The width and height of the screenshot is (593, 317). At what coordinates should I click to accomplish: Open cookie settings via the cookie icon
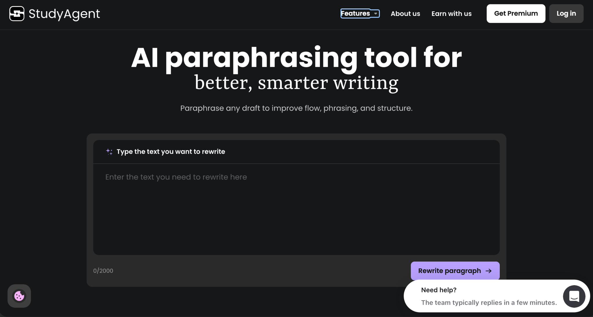point(19,296)
